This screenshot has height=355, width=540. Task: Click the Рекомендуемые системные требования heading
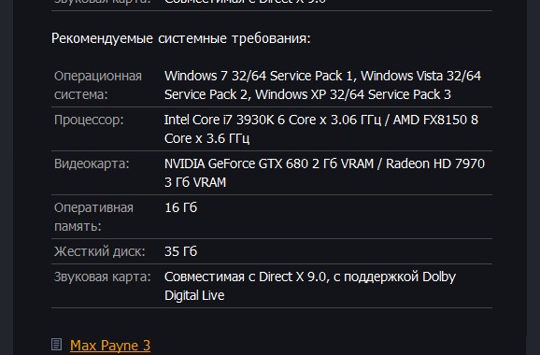click(181, 38)
